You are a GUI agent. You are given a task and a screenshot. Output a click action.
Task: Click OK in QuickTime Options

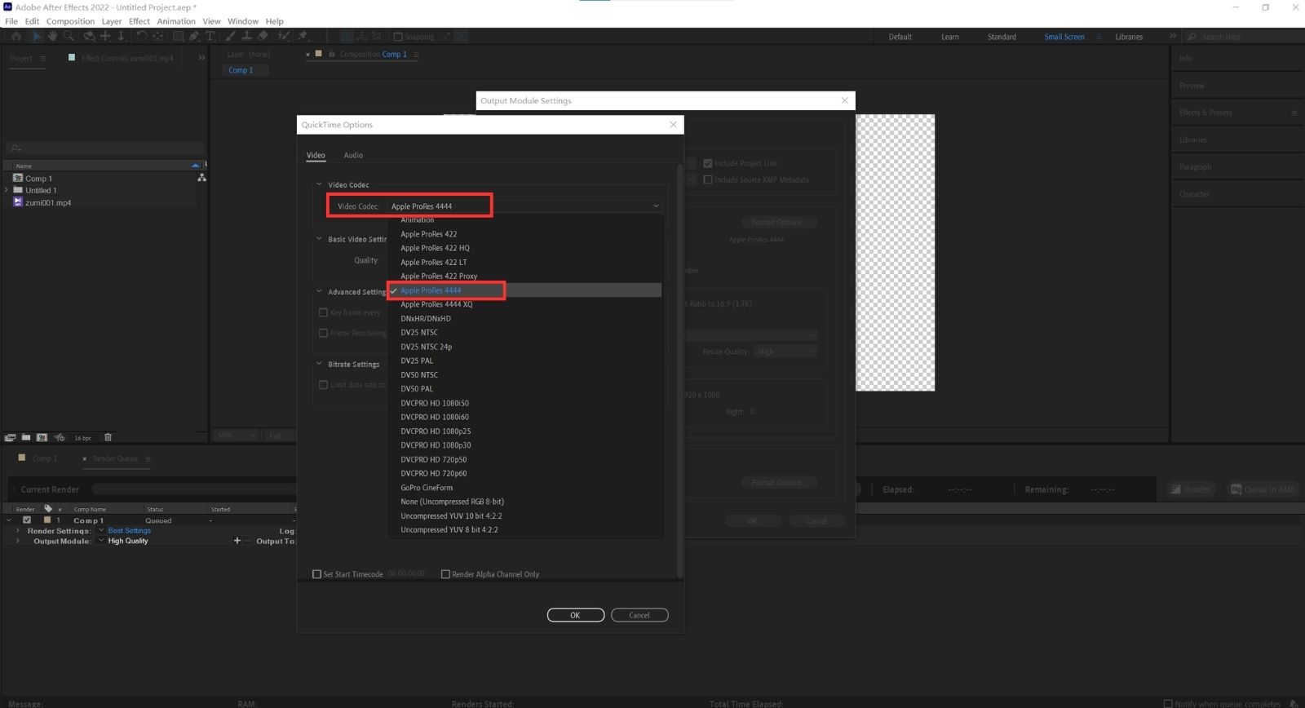(x=575, y=615)
